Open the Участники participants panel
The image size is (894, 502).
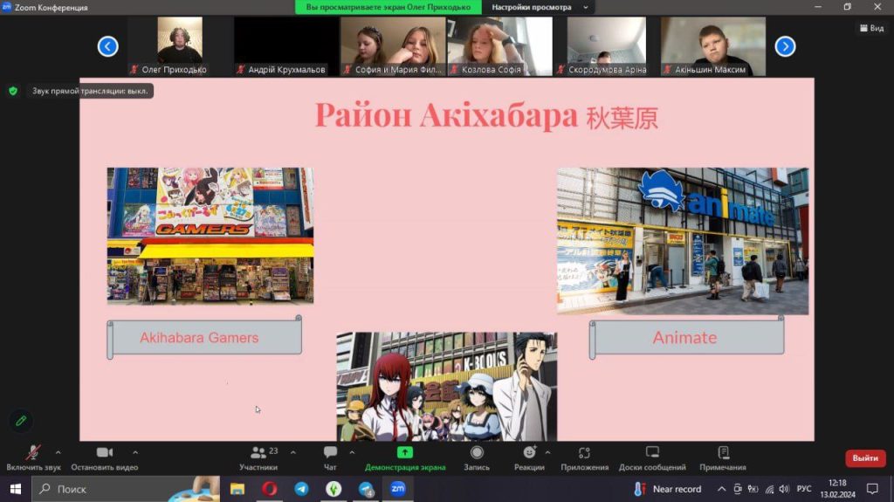click(x=258, y=458)
